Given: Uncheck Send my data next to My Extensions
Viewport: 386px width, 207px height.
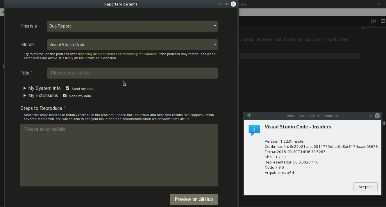Looking at the screenshot, I should click(65, 95).
